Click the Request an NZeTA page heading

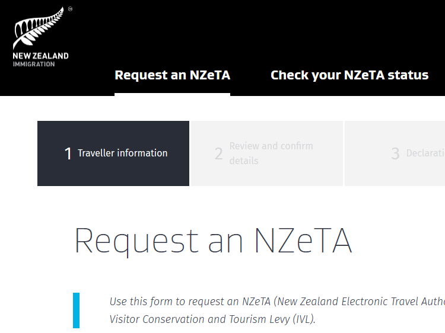pos(213,241)
